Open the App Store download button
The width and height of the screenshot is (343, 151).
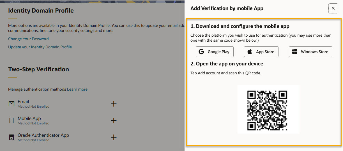click(x=261, y=52)
